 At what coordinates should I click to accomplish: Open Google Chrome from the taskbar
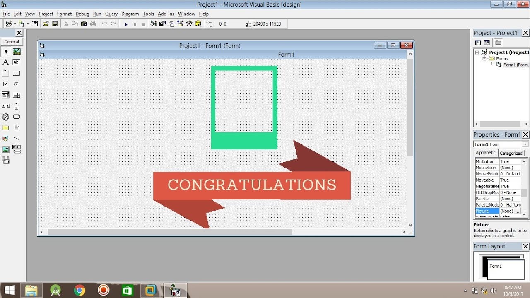click(x=79, y=291)
